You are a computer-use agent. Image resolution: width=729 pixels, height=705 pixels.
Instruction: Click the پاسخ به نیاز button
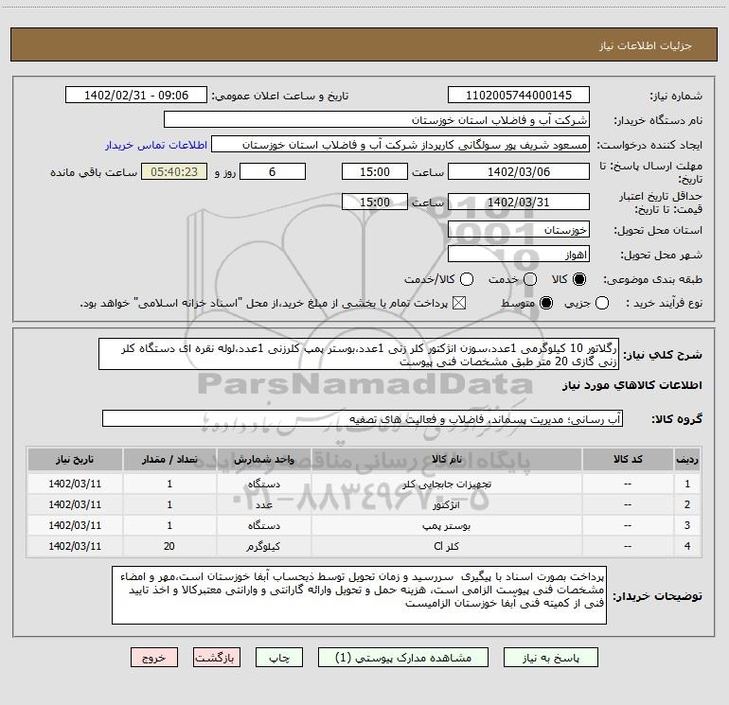tap(550, 657)
